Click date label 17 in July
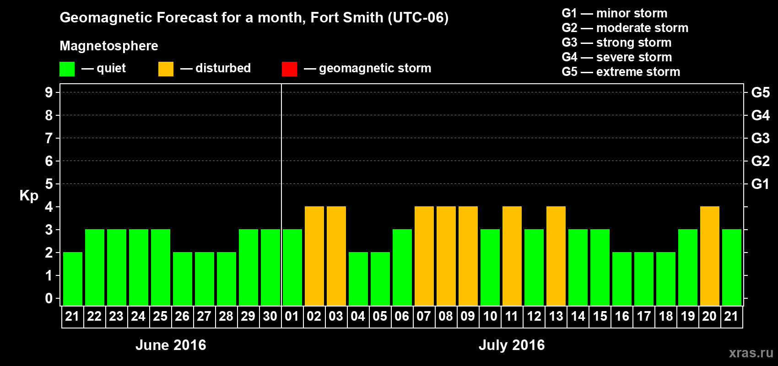The width and height of the screenshot is (778, 366). point(643,316)
